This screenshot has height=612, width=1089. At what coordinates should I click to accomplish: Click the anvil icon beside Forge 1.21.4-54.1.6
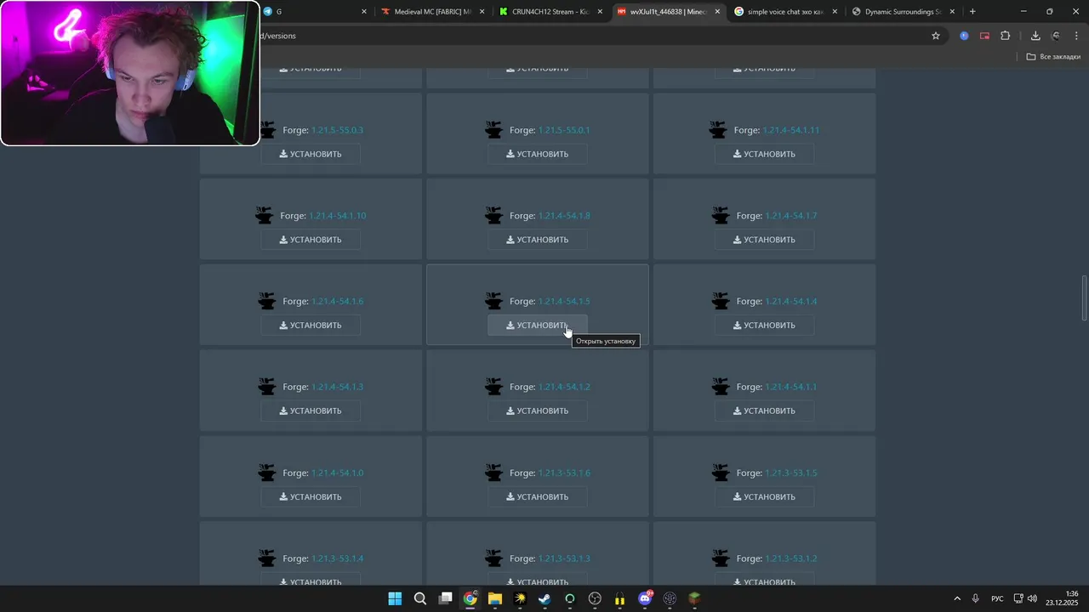[267, 301]
